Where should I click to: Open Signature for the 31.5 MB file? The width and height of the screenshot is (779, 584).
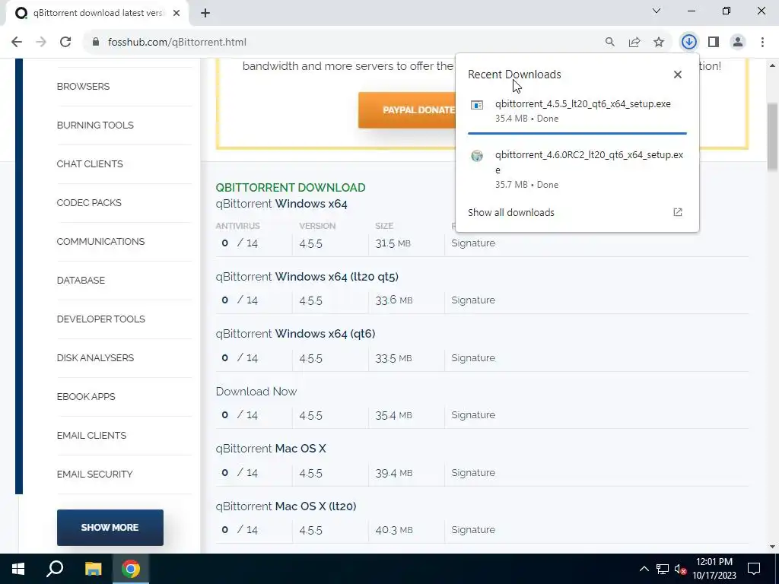[x=473, y=243]
